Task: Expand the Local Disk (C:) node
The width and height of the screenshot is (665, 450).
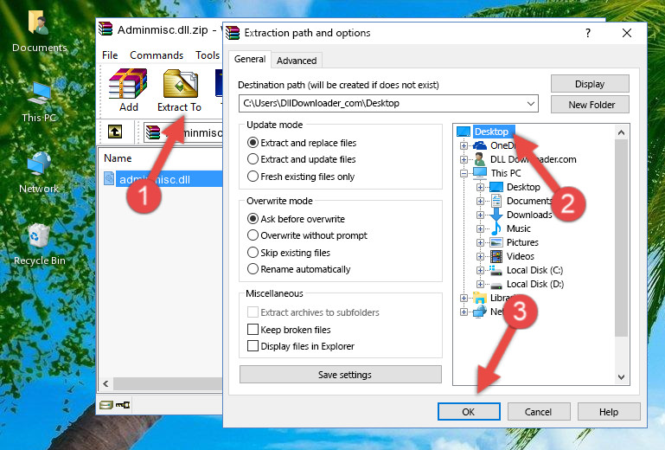Action: tap(480, 270)
